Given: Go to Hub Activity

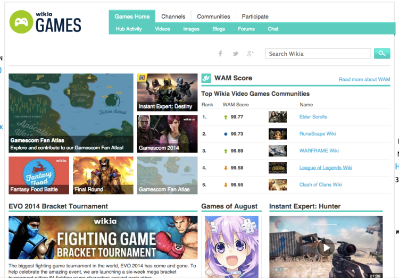Looking at the screenshot, I should [129, 29].
